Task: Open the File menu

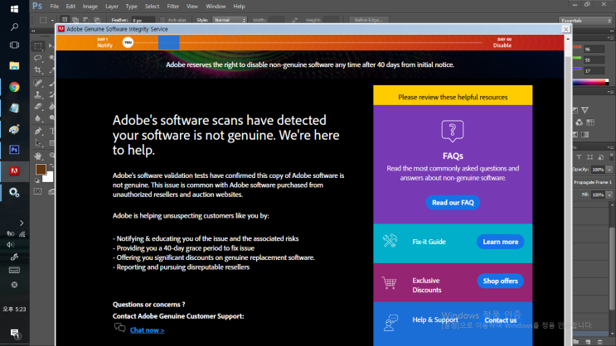Action: click(54, 7)
